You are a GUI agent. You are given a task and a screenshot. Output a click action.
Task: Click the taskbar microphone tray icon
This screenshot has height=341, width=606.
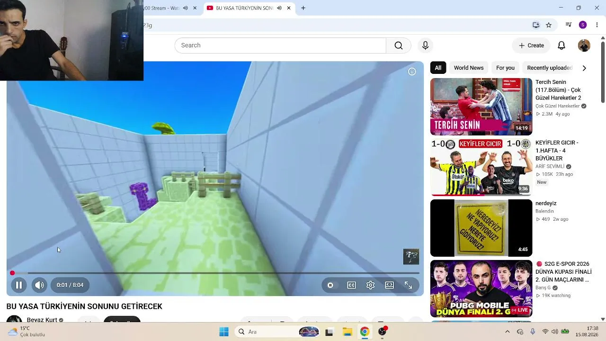click(x=533, y=332)
